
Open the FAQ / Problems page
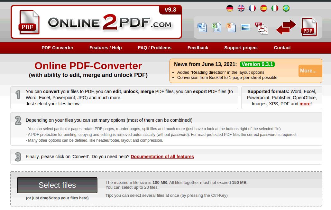click(x=154, y=48)
